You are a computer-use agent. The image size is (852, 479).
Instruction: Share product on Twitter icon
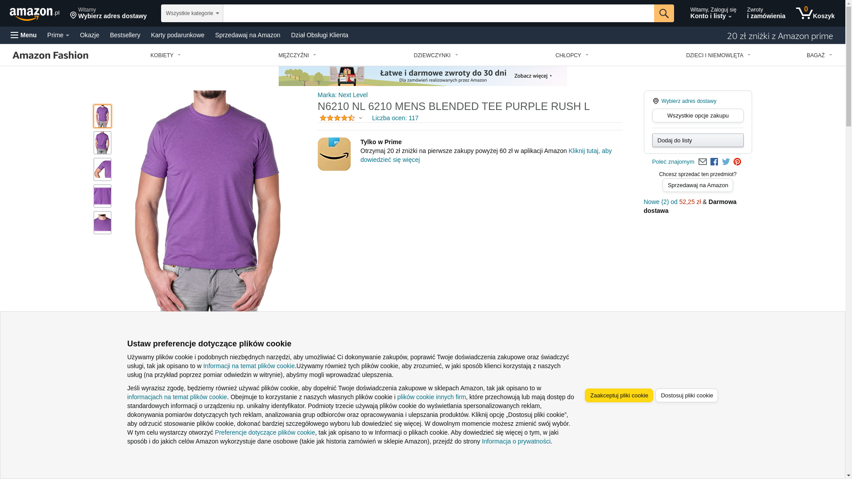(726, 162)
